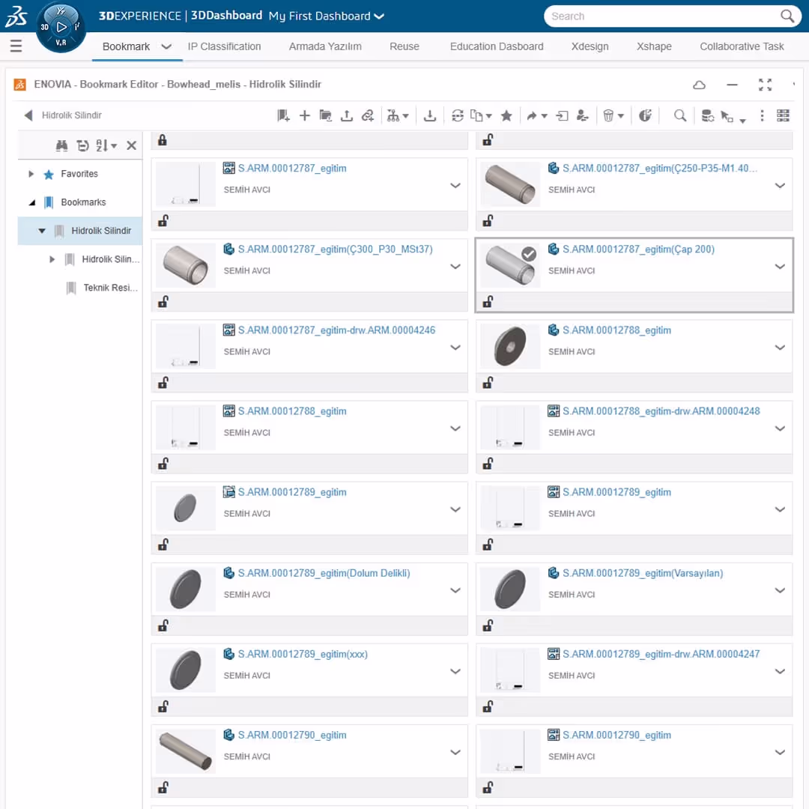Expand chevron on S.ARM.00012787_egitim(Ç300_P30_MSt37) card

click(x=455, y=266)
